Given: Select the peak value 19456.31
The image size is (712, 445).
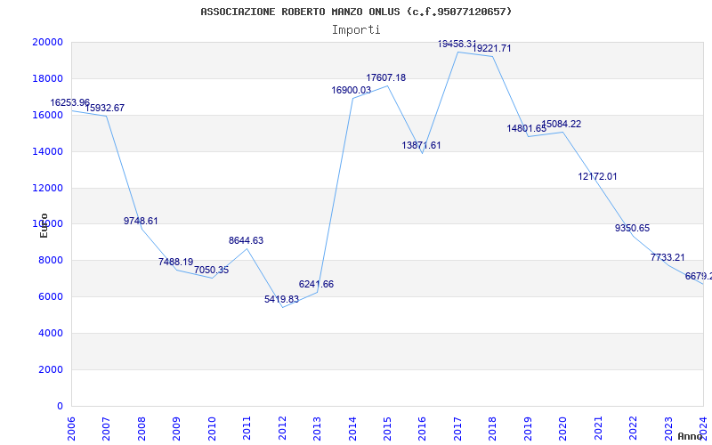Looking at the screenshot, I should (x=457, y=44).
